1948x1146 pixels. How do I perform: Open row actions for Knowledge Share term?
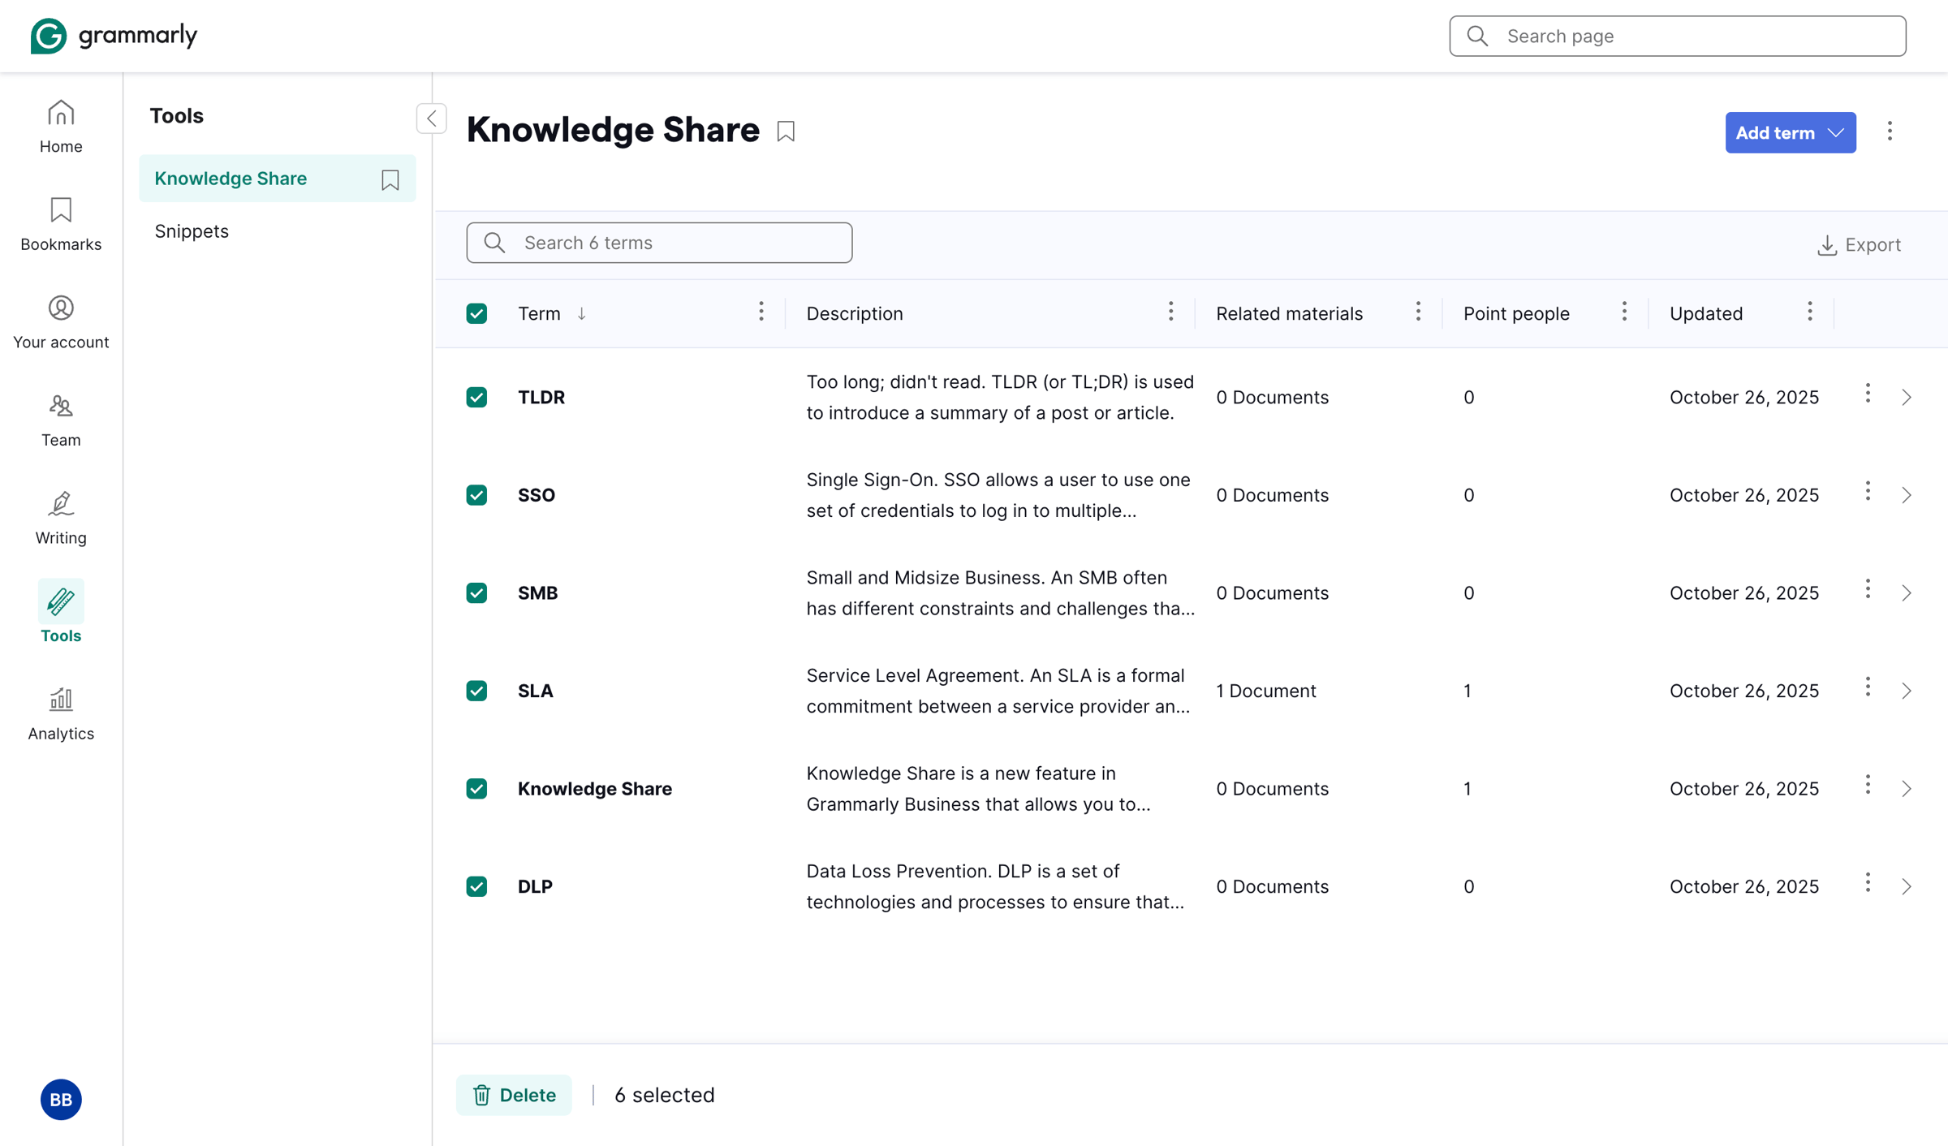(1868, 785)
